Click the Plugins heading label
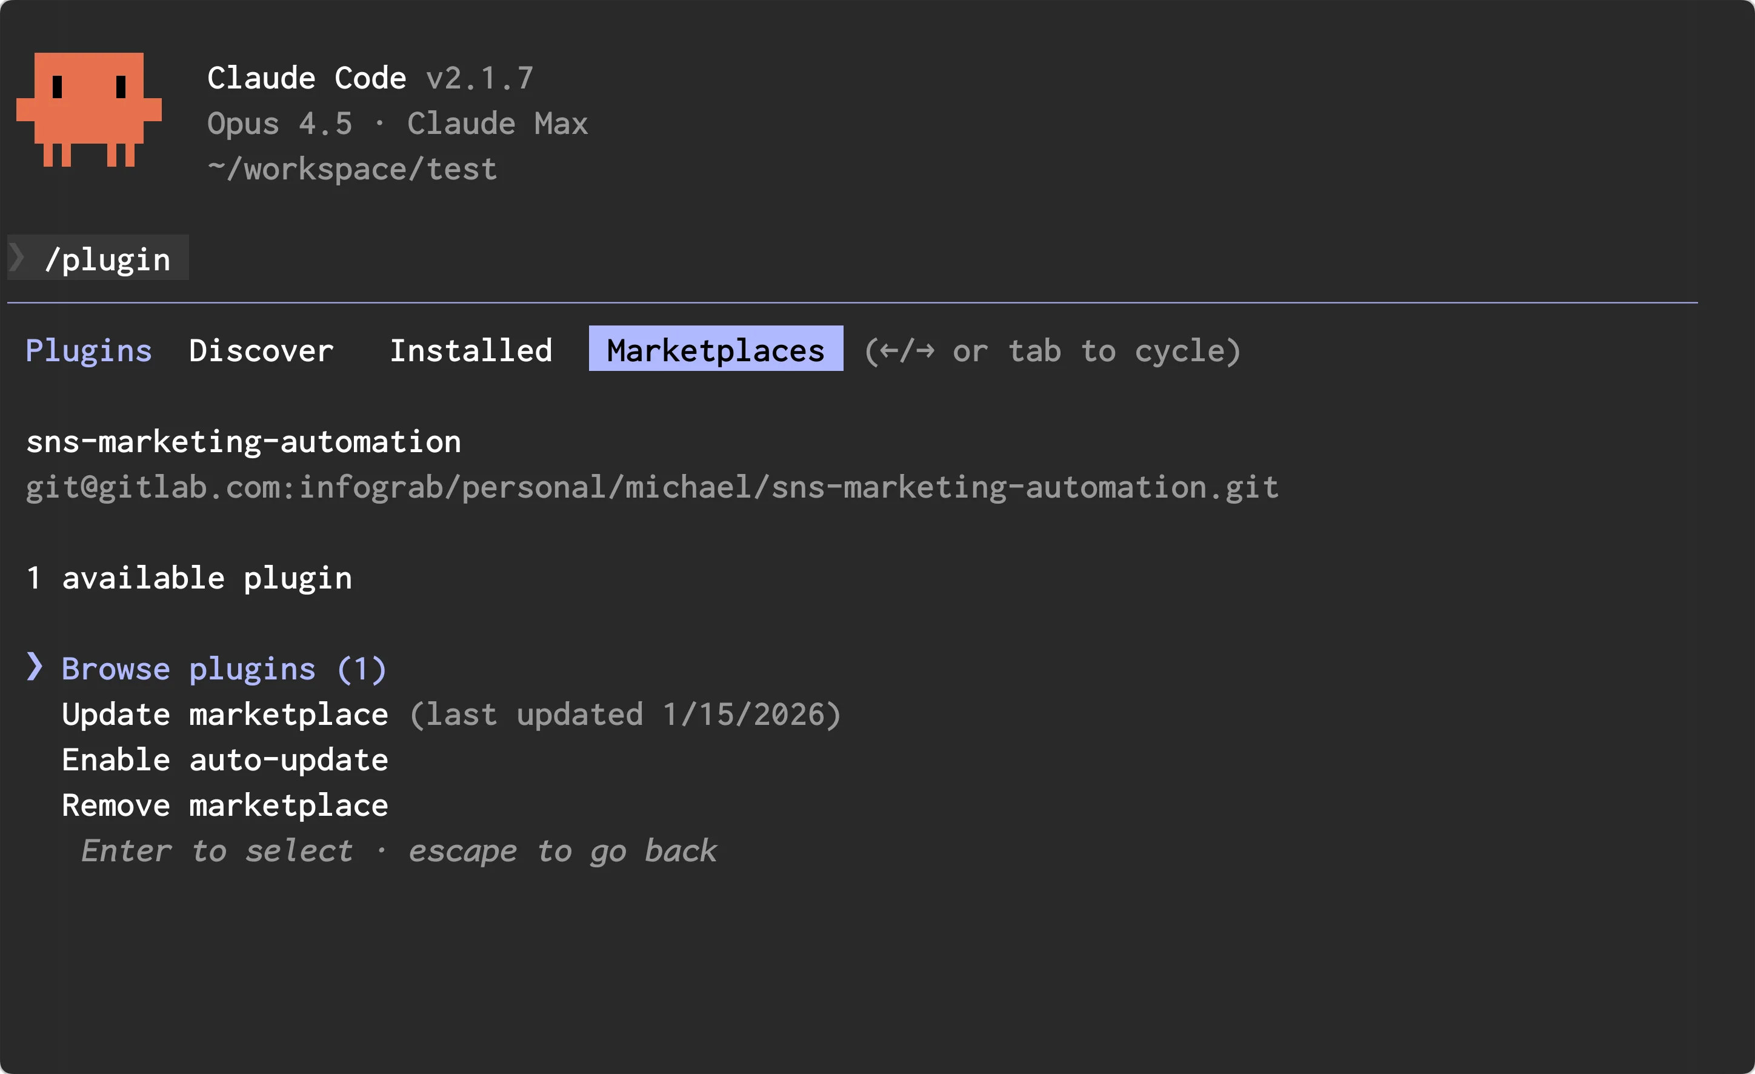The image size is (1755, 1074). point(89,350)
